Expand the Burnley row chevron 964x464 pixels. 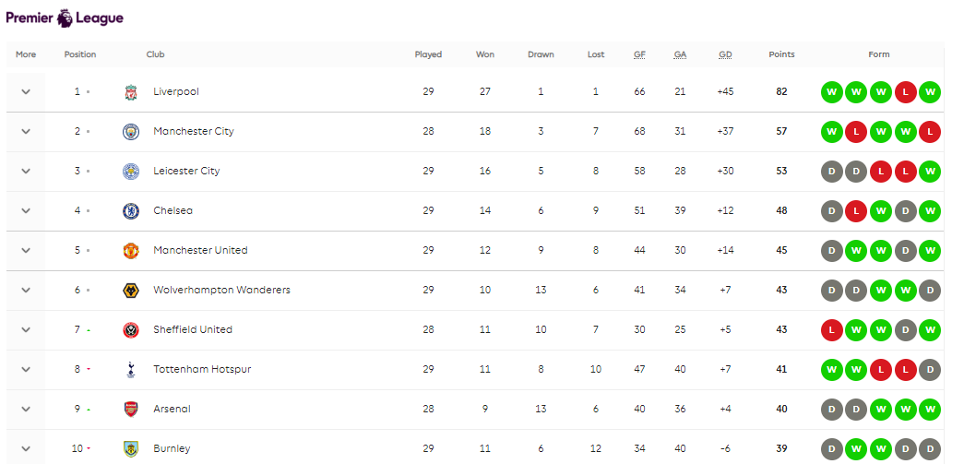(x=26, y=448)
